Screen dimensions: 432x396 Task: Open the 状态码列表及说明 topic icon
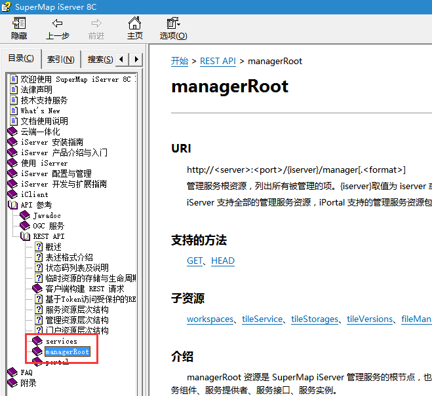[39, 268]
